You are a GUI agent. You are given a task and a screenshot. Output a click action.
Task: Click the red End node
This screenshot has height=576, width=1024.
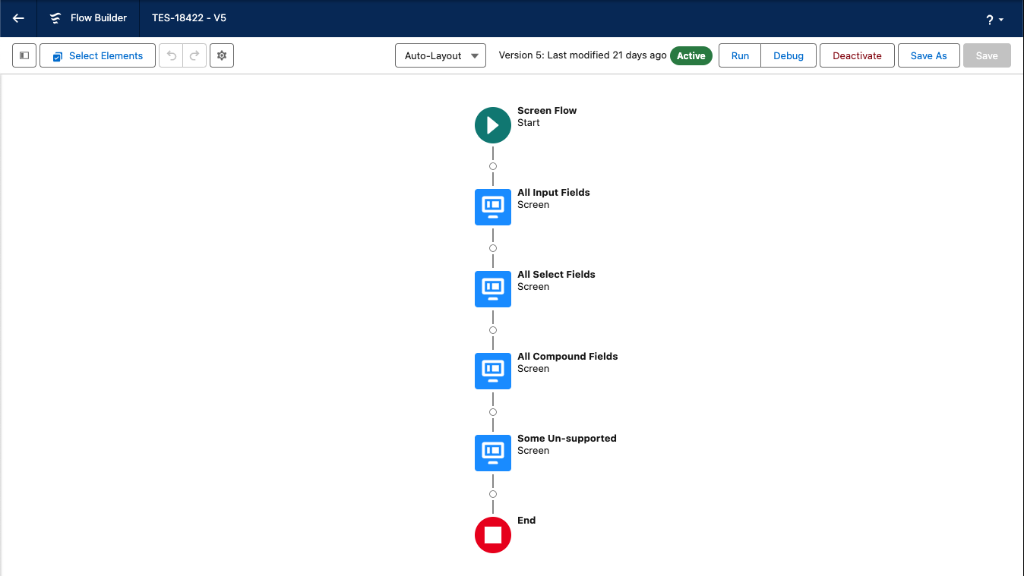(493, 535)
